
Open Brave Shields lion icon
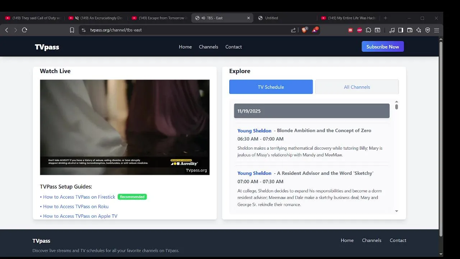pyautogui.click(x=304, y=30)
